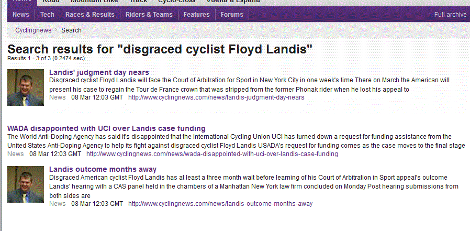Image resolution: width=470 pixels, height=231 pixels.
Task: Click the Search breadcrumb item
Action: click(71, 30)
